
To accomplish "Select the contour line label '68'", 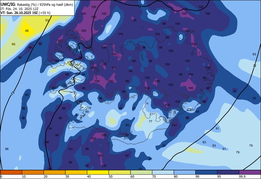I will [x=255, y=66].
